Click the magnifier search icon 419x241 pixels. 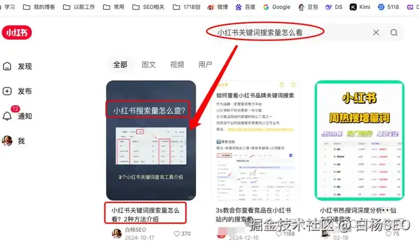coord(393,33)
